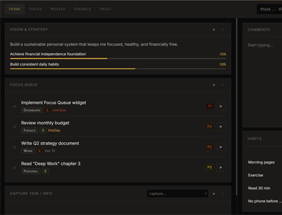Click the star icon in Capture Task header
Viewport: 282px width, 215px height.
(x=214, y=193)
